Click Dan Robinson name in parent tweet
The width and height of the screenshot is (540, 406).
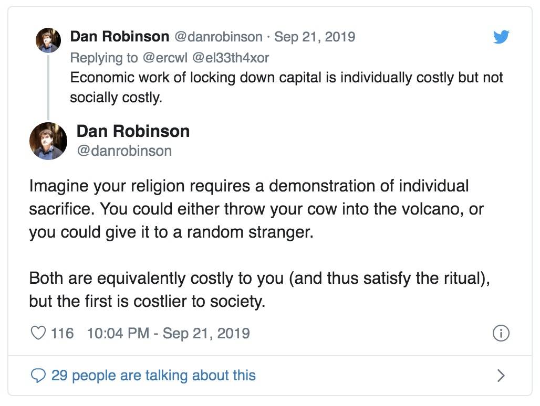[x=119, y=36]
